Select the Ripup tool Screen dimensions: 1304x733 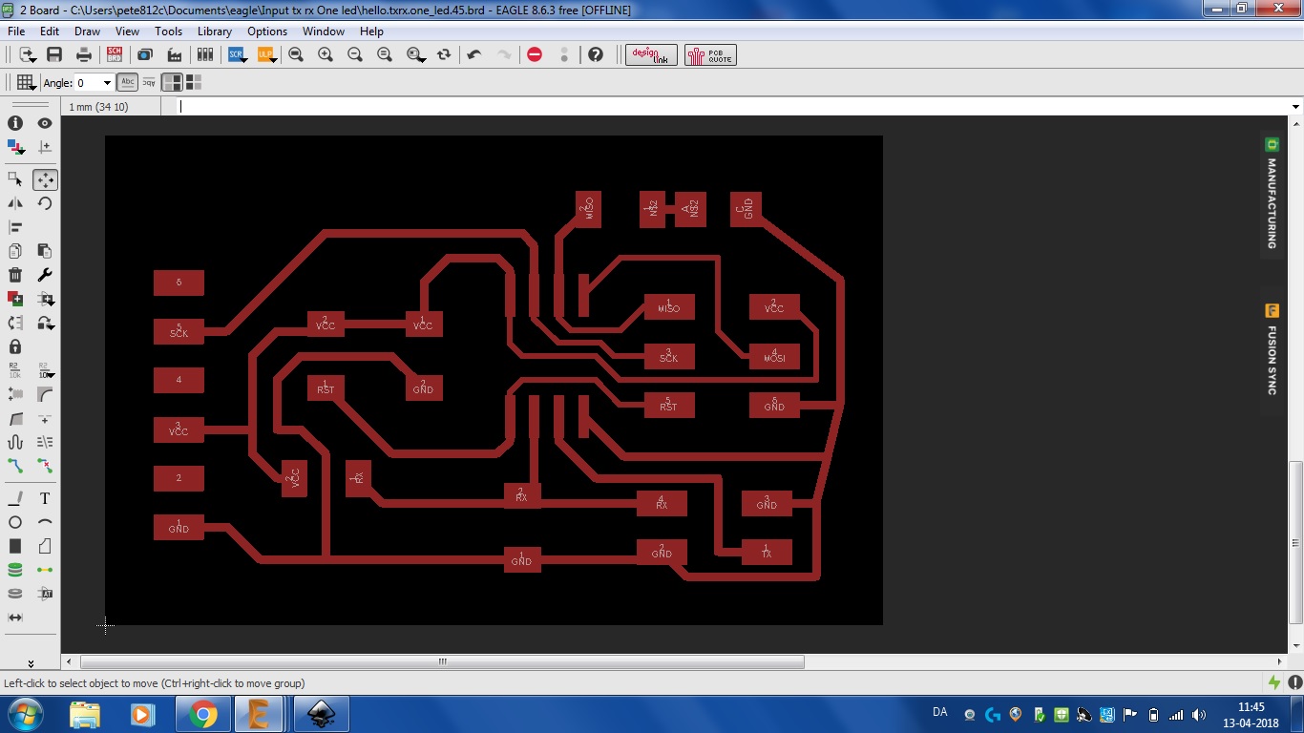pos(45,466)
